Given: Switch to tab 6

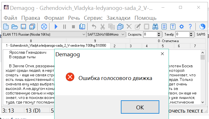Looking at the screenshot, I should (x=179, y=46).
